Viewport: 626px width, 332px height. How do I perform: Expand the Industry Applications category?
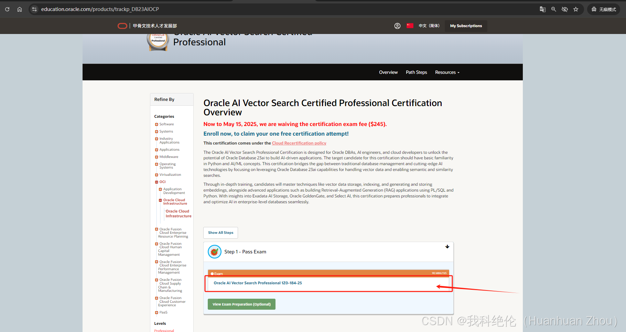click(156, 139)
